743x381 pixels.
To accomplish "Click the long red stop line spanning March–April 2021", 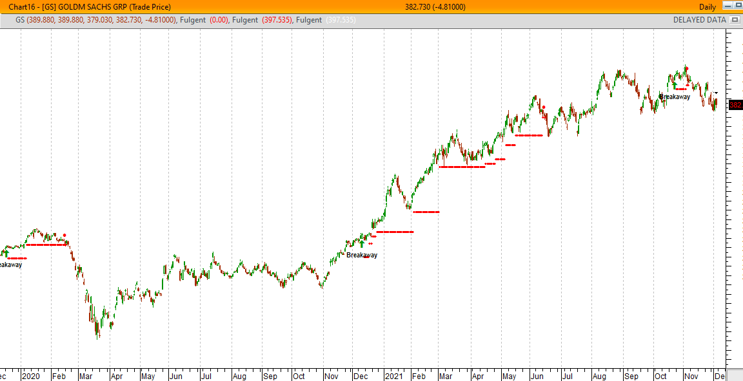I will click(462, 167).
